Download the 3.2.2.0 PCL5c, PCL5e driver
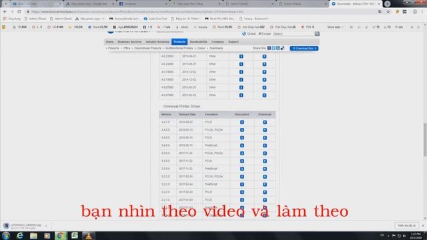Screen dimensions: 427x240 (265, 177)
